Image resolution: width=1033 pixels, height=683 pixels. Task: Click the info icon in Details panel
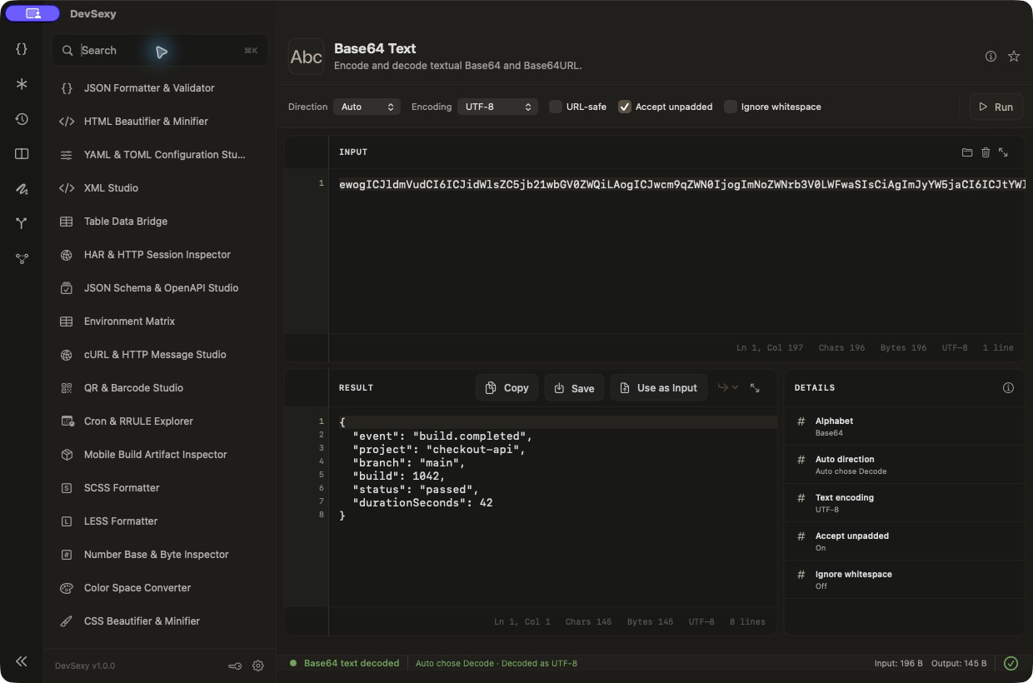click(x=1008, y=388)
